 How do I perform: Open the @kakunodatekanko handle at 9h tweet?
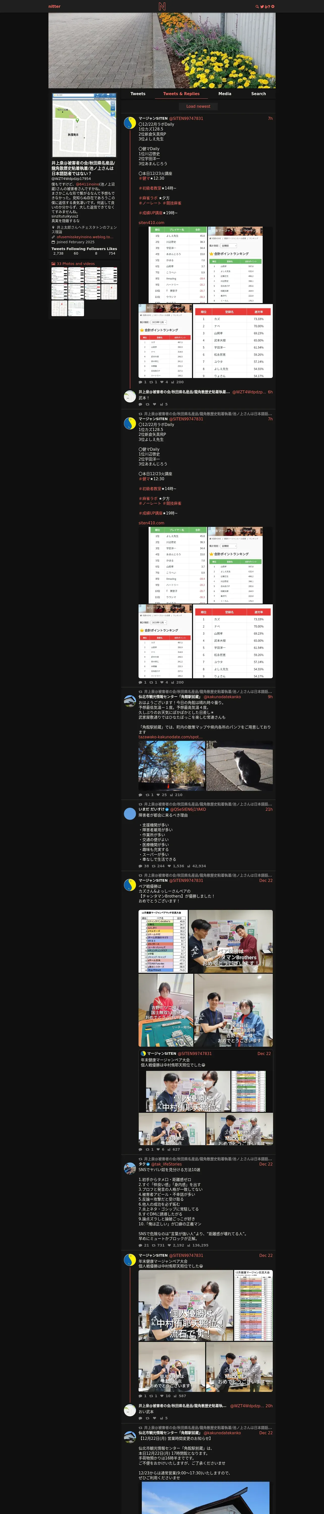[222, 696]
